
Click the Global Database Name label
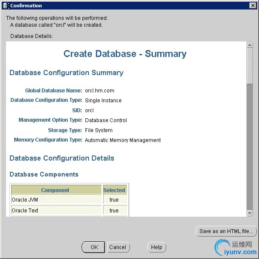pos(54,91)
